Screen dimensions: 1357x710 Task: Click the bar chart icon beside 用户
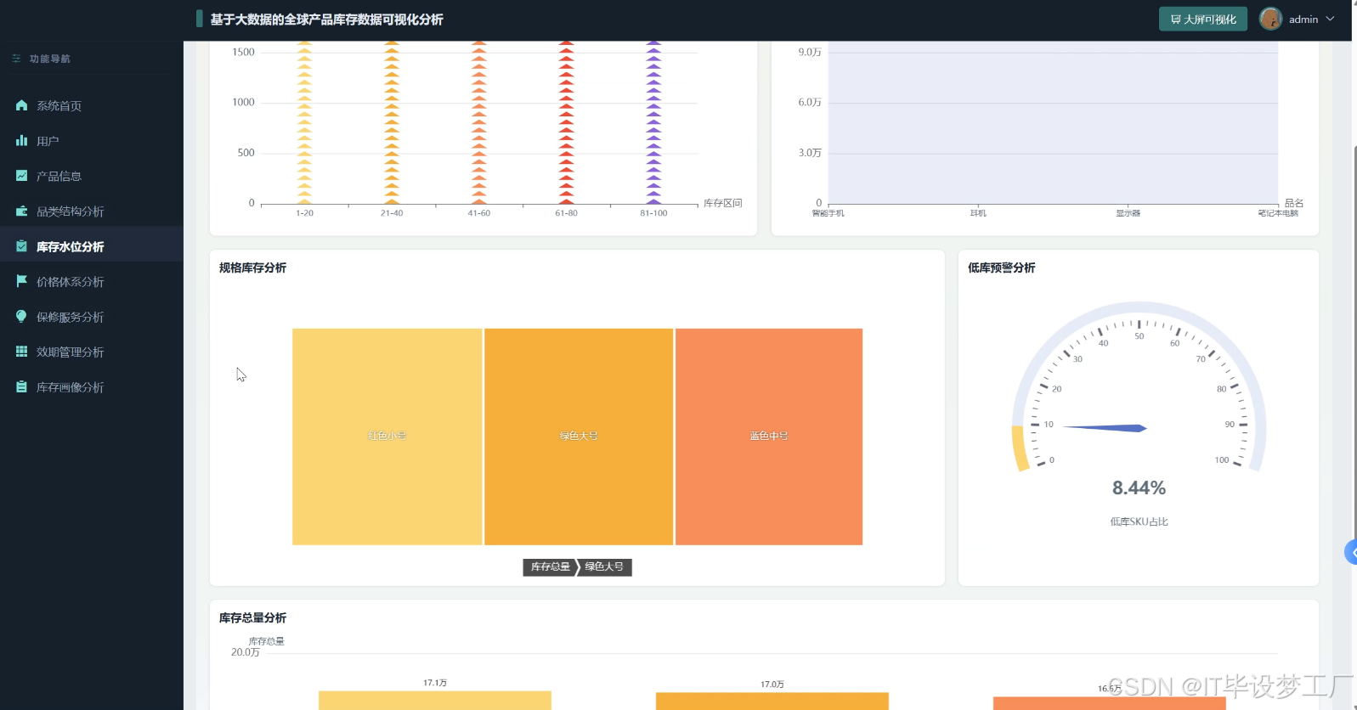point(21,140)
